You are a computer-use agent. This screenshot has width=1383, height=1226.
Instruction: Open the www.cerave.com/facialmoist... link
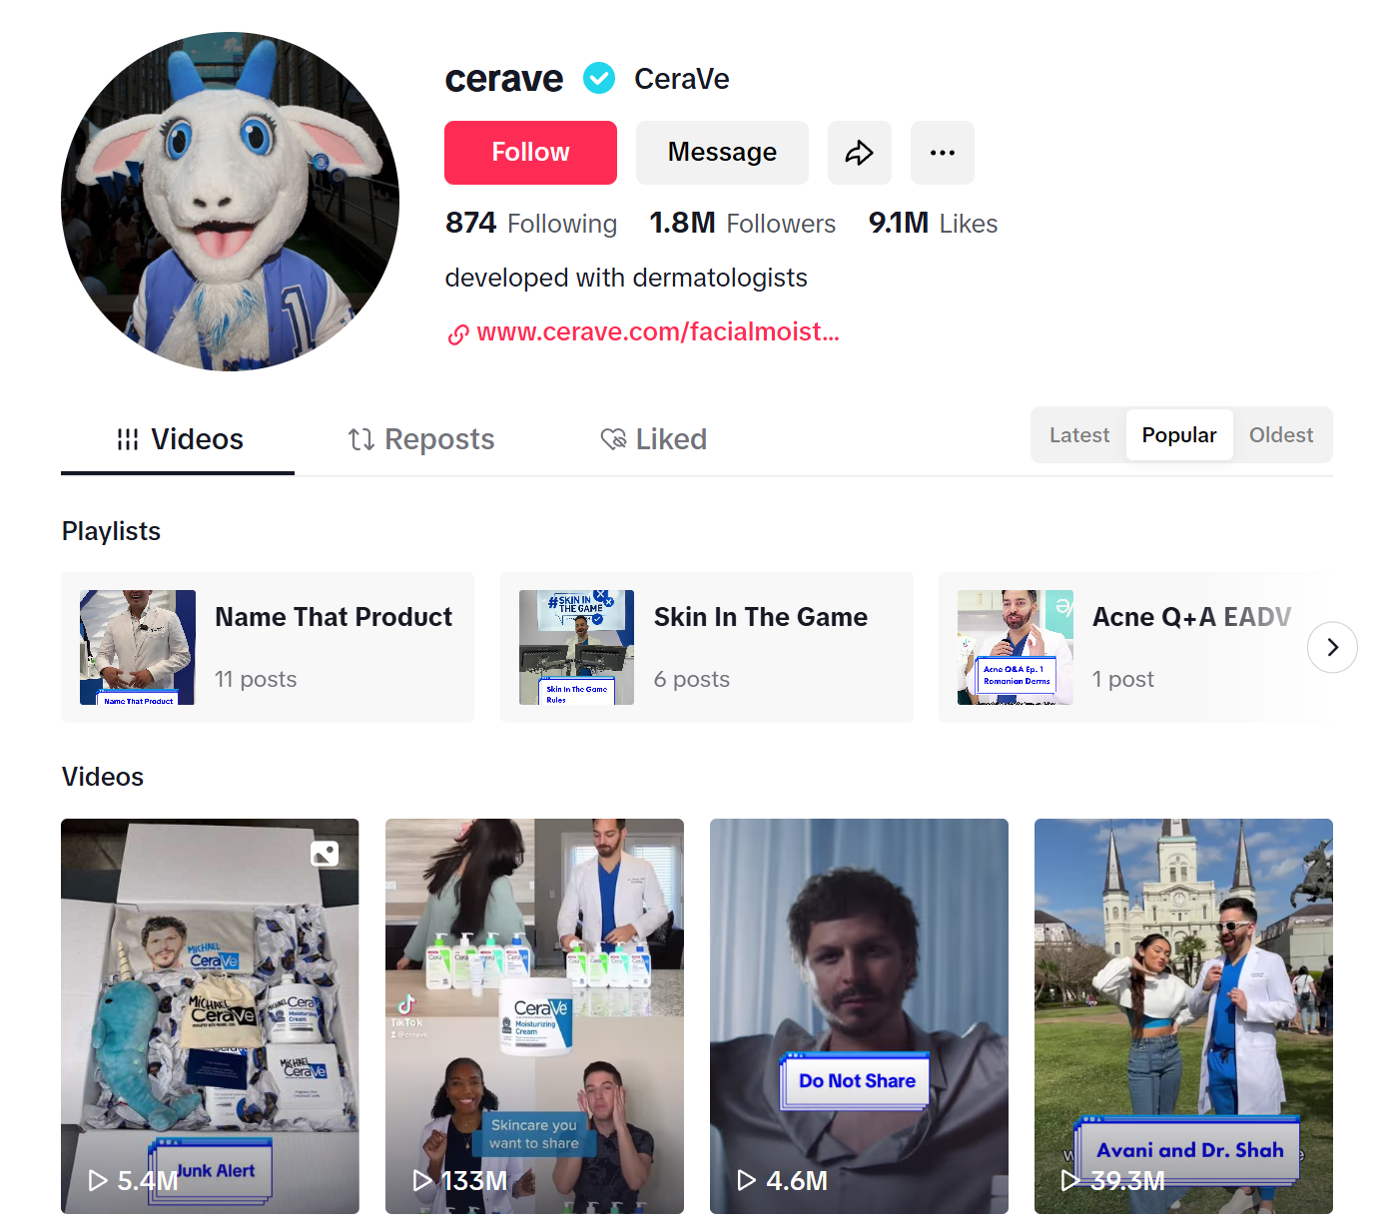pyautogui.click(x=658, y=332)
